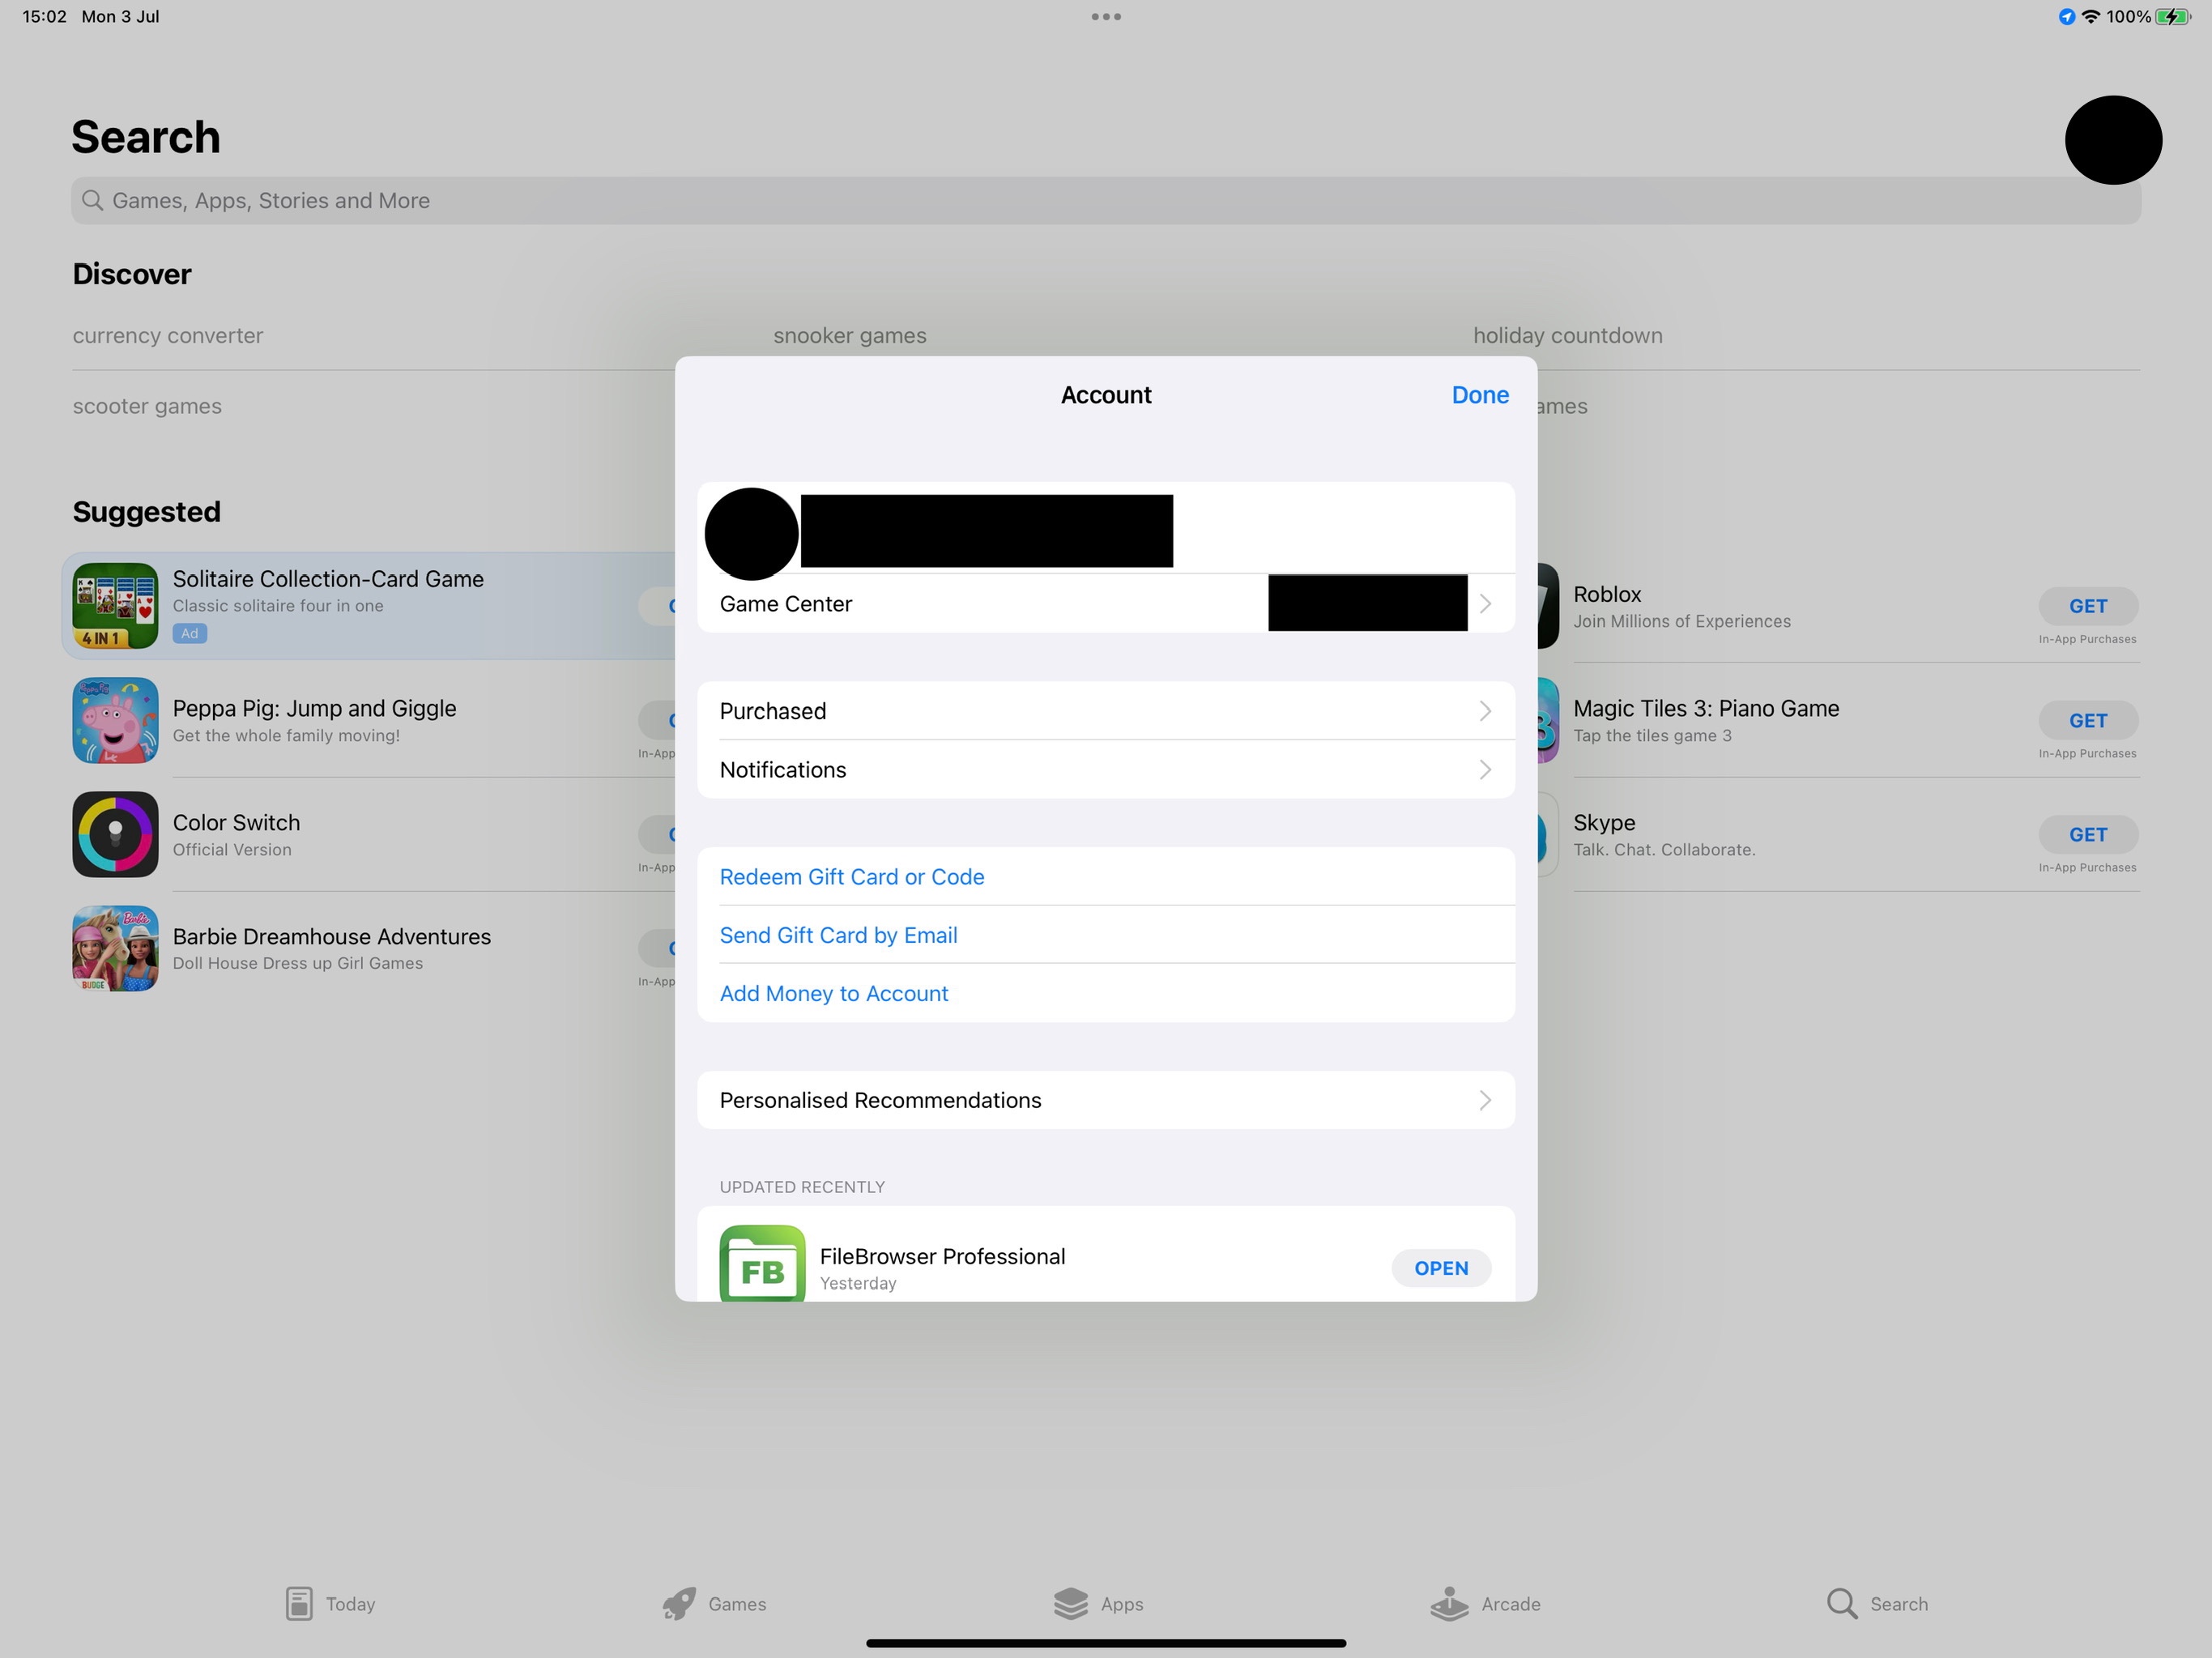Viewport: 2212px width, 1658px height.
Task: Expand Personalised Recommendations chevron
Action: click(1484, 1100)
